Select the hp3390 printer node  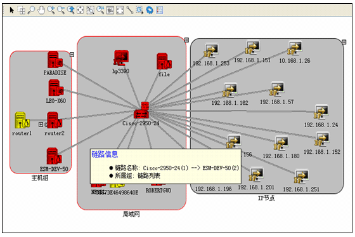click(x=121, y=58)
